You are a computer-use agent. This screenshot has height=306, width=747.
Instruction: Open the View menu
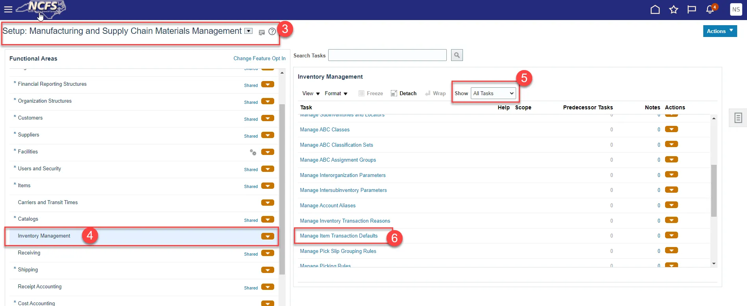[310, 93]
